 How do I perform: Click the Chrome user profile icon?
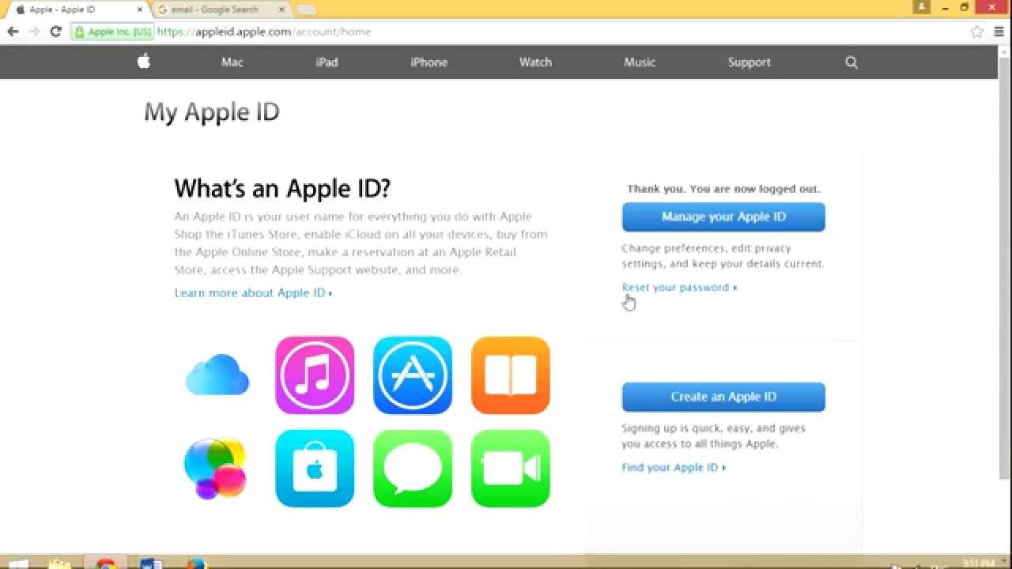(921, 7)
